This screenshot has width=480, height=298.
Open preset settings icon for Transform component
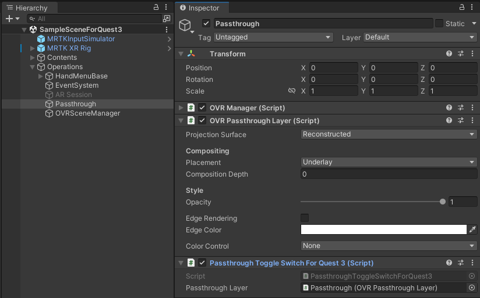[460, 54]
